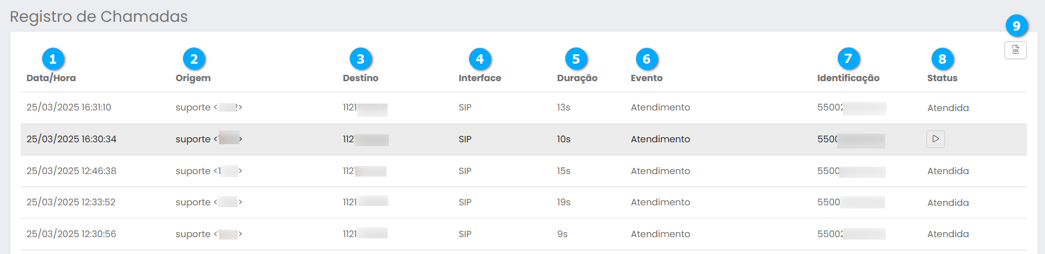This screenshot has height=254, width=1045.
Task: Click the blue number 1 badge
Action: point(53,59)
